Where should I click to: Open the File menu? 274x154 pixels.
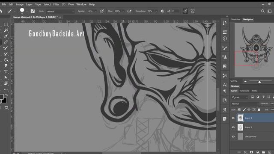click(x=4, y=4)
